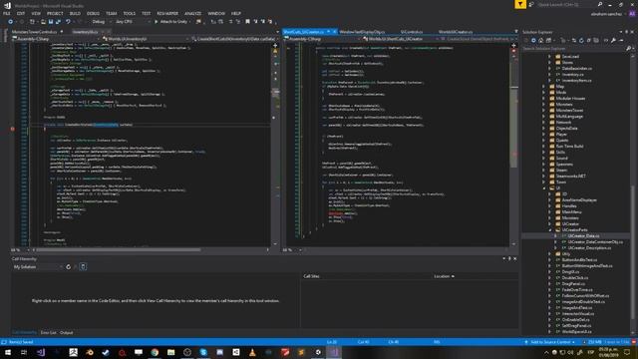638x359 pixels.
Task: Expand the MultiLanguage folder
Action: pyautogui.click(x=543, y=117)
